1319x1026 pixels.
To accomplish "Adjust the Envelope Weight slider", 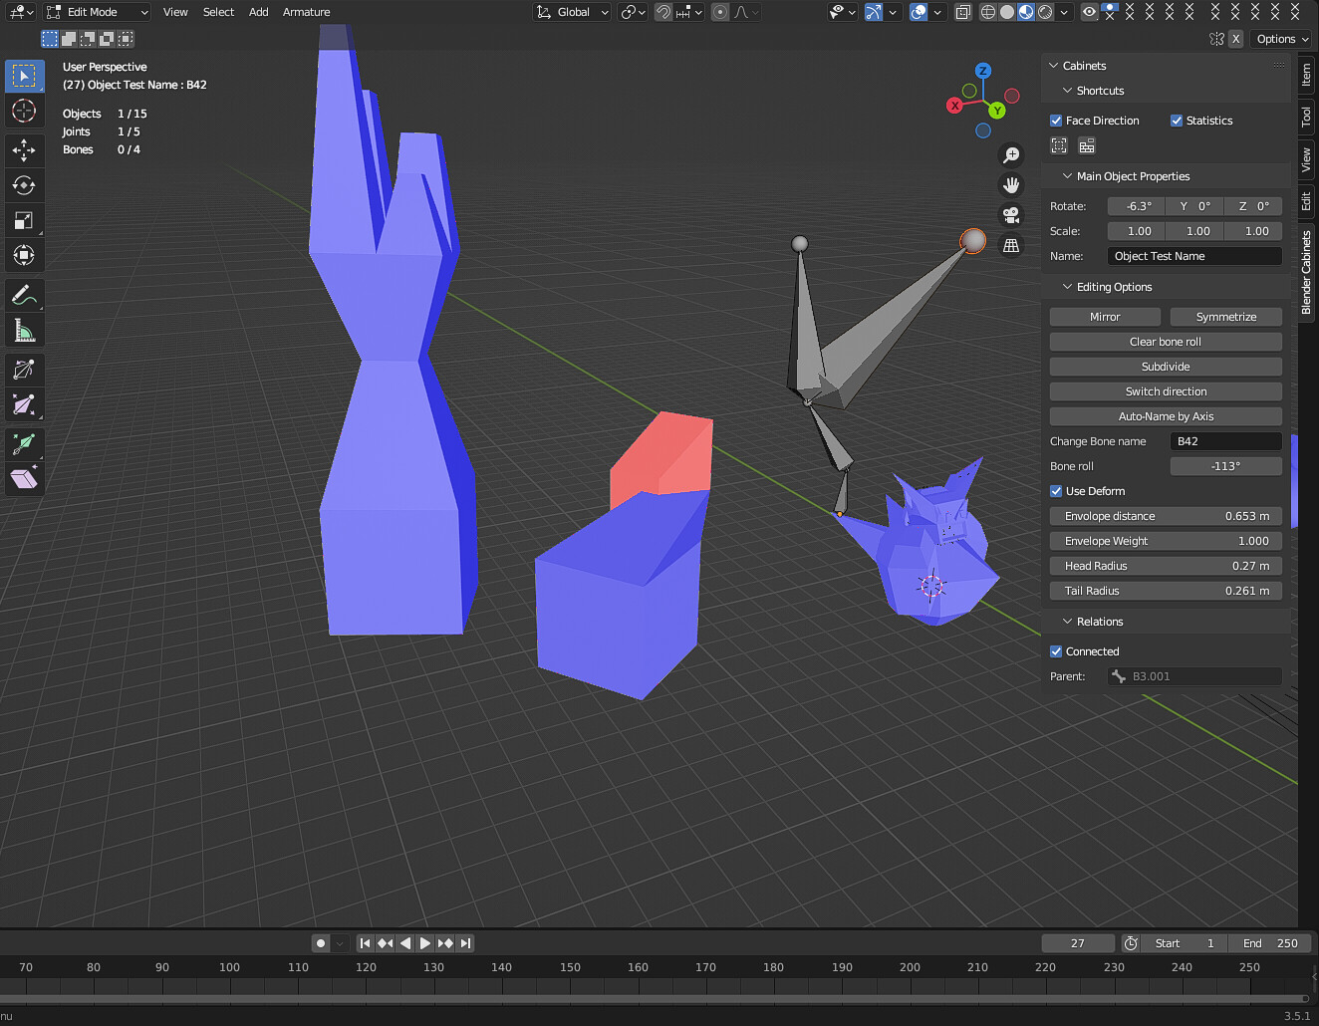I will tap(1166, 541).
